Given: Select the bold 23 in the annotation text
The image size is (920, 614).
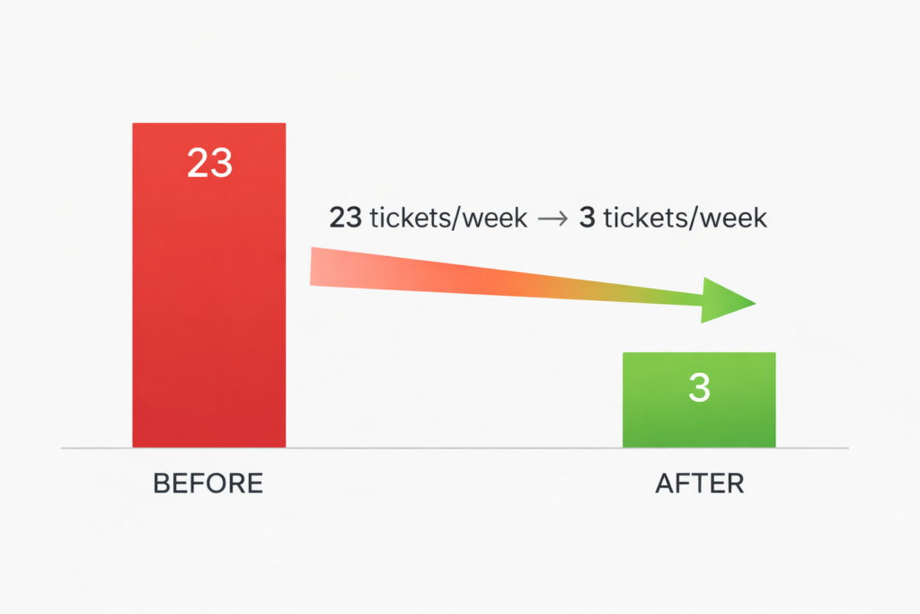Looking at the screenshot, I should [x=346, y=218].
